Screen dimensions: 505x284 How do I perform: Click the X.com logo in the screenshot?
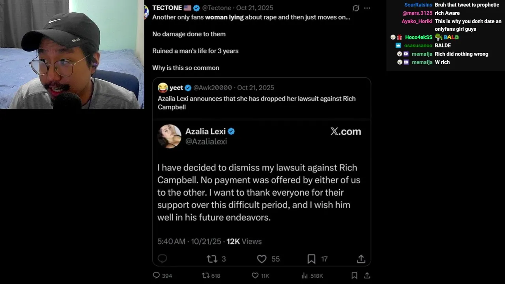[x=346, y=131]
